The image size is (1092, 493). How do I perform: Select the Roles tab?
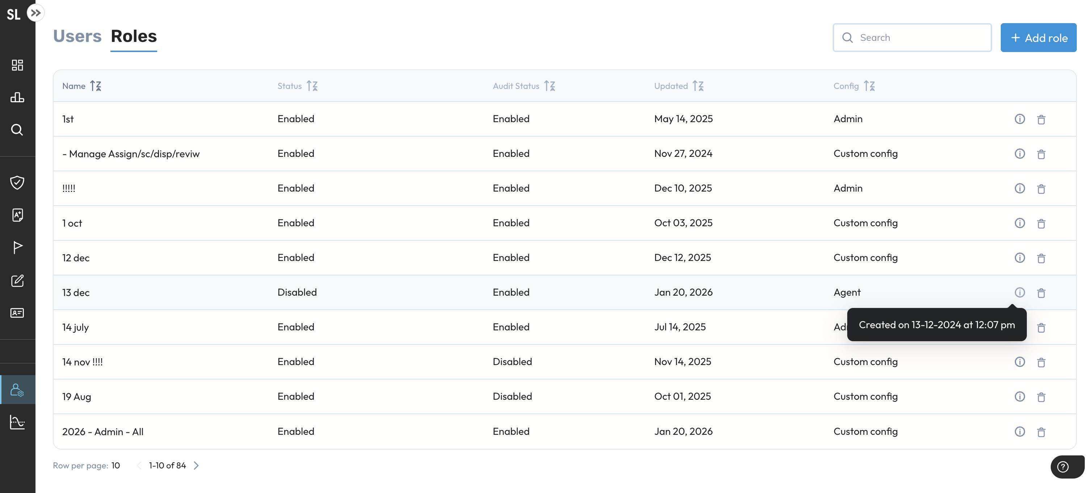pos(134,37)
